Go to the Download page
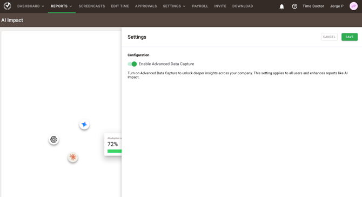 243,6
